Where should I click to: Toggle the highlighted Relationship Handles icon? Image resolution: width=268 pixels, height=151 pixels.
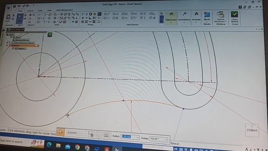99,14
